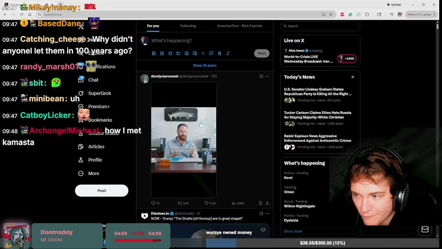Show more trending topics
Viewport: 442px width, 249px height.
click(x=293, y=231)
